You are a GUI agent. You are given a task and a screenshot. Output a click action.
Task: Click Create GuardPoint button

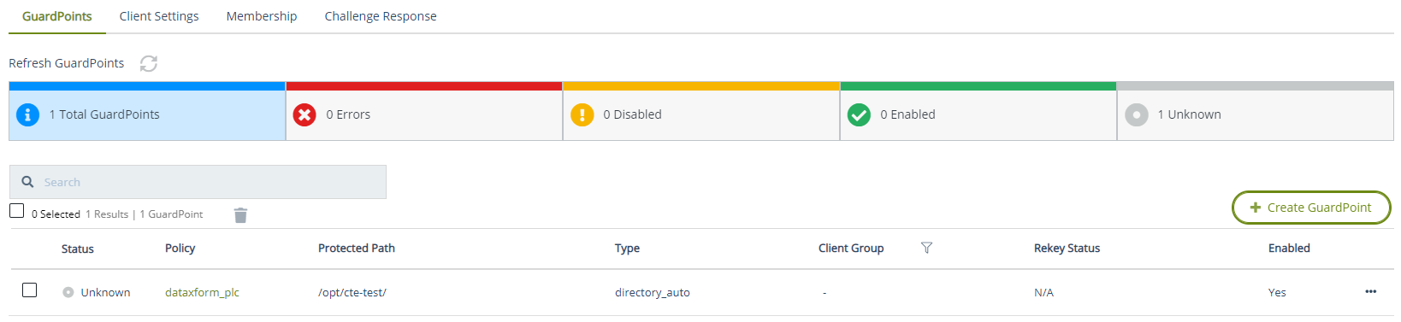pos(1311,208)
